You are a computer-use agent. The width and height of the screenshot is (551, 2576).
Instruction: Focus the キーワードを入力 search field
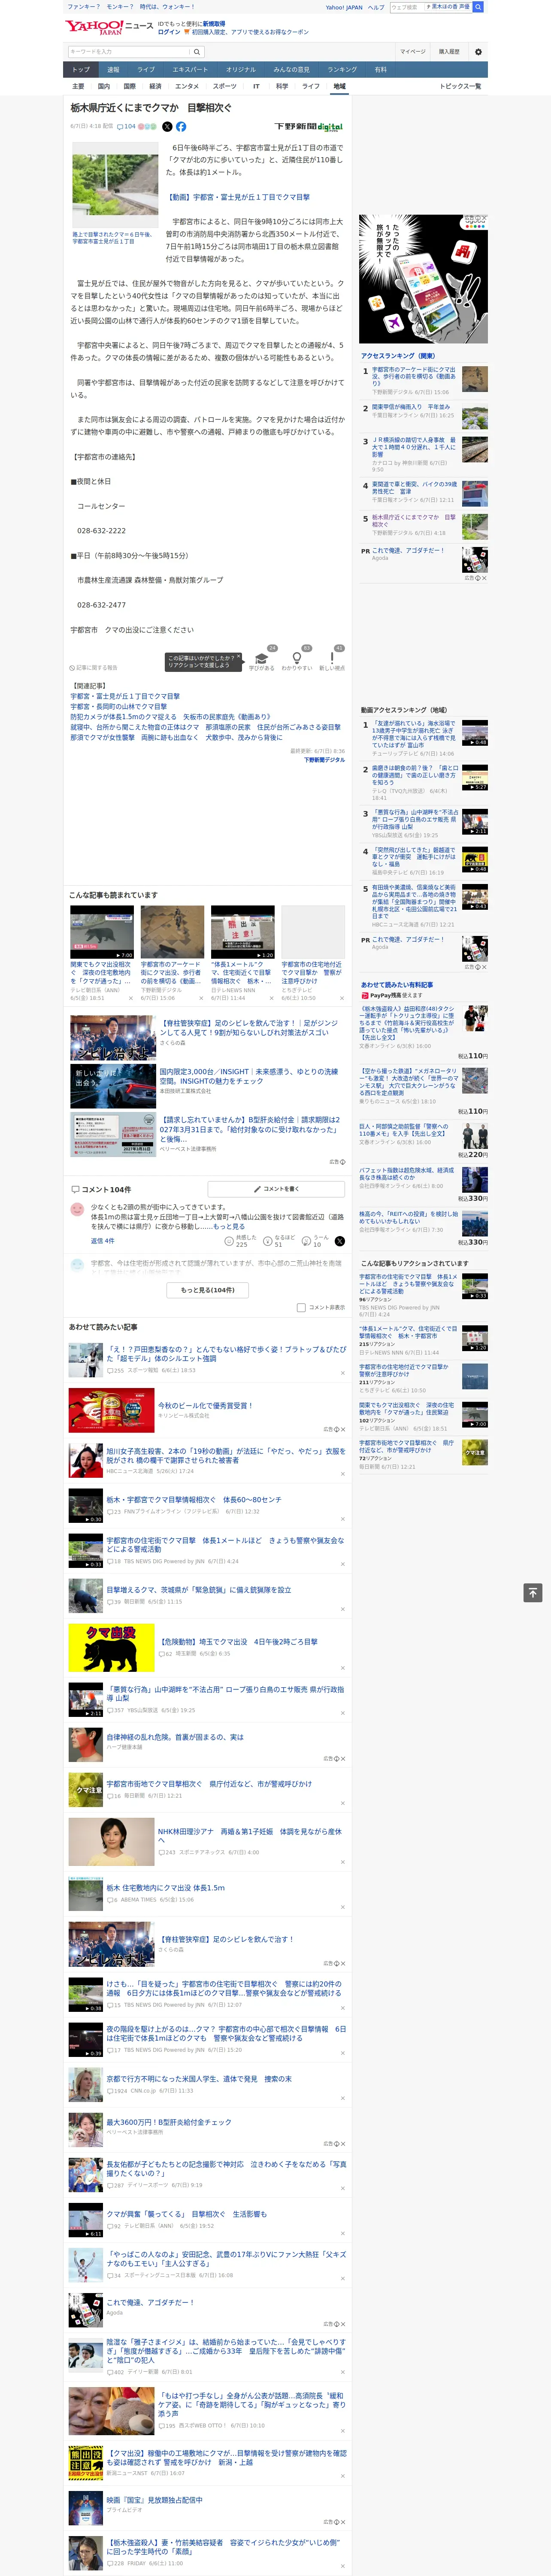coord(128,52)
